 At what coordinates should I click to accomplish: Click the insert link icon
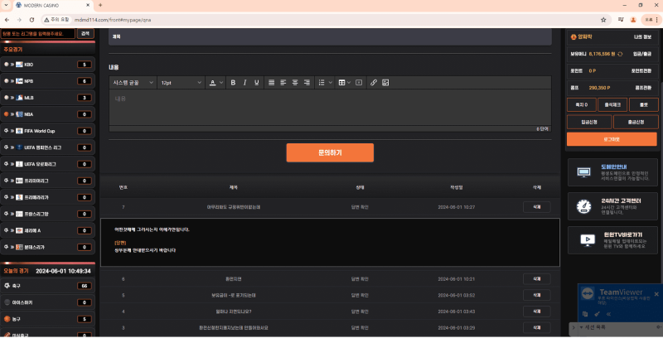[374, 83]
